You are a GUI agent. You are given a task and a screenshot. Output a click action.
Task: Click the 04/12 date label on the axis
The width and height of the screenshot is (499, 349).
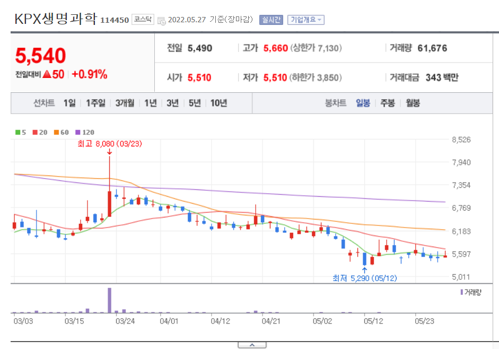(220, 321)
